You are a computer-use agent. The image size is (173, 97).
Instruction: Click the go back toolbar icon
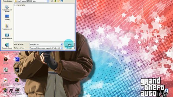pos(52,1)
